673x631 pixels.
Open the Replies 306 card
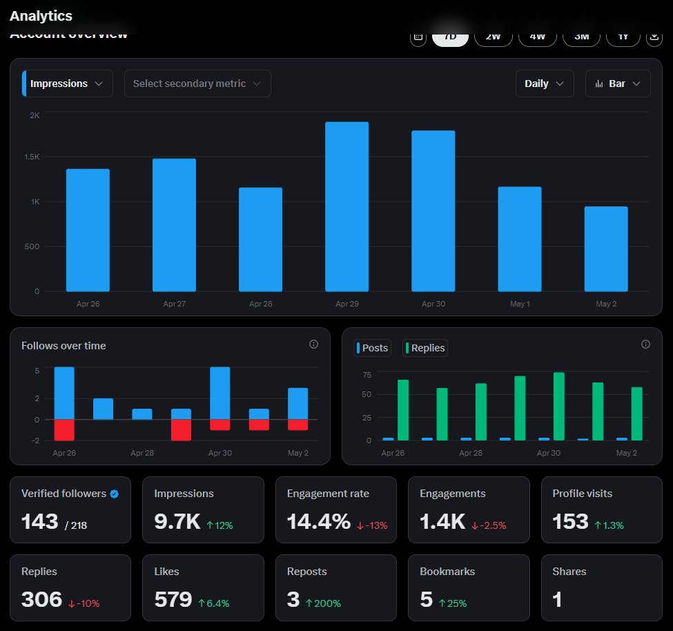(x=70, y=588)
